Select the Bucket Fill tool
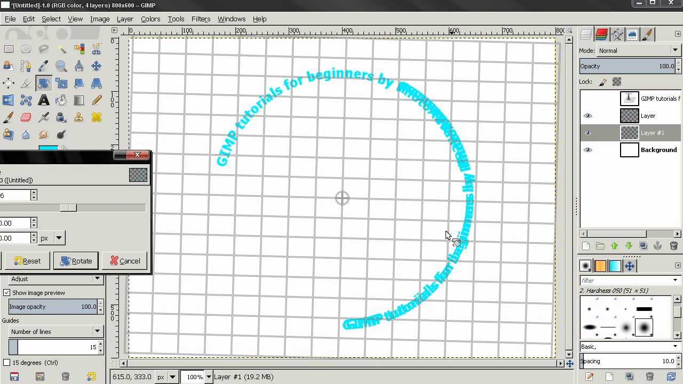 [61, 100]
